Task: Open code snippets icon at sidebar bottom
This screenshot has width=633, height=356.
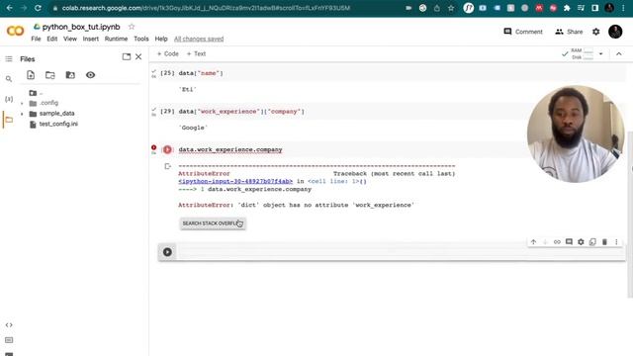Action: 9,325
